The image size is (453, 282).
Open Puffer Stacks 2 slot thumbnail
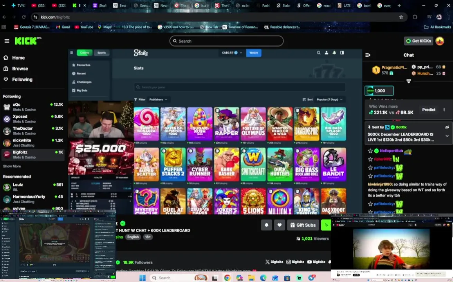(x=173, y=164)
